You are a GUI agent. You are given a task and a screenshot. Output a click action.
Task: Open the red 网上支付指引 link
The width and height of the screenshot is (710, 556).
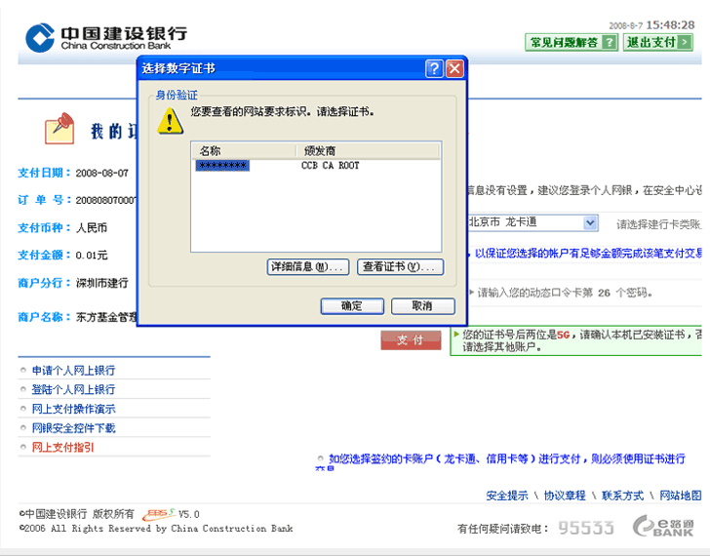pos(63,448)
